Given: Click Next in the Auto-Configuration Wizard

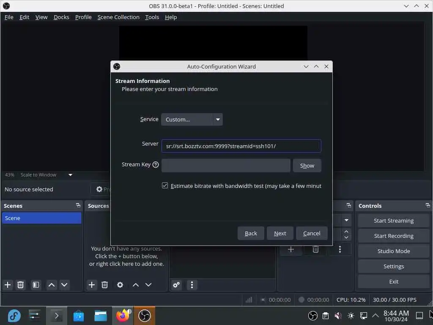Looking at the screenshot, I should (x=280, y=233).
